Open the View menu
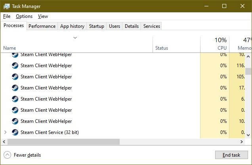The image size is (252, 165). click(43, 16)
